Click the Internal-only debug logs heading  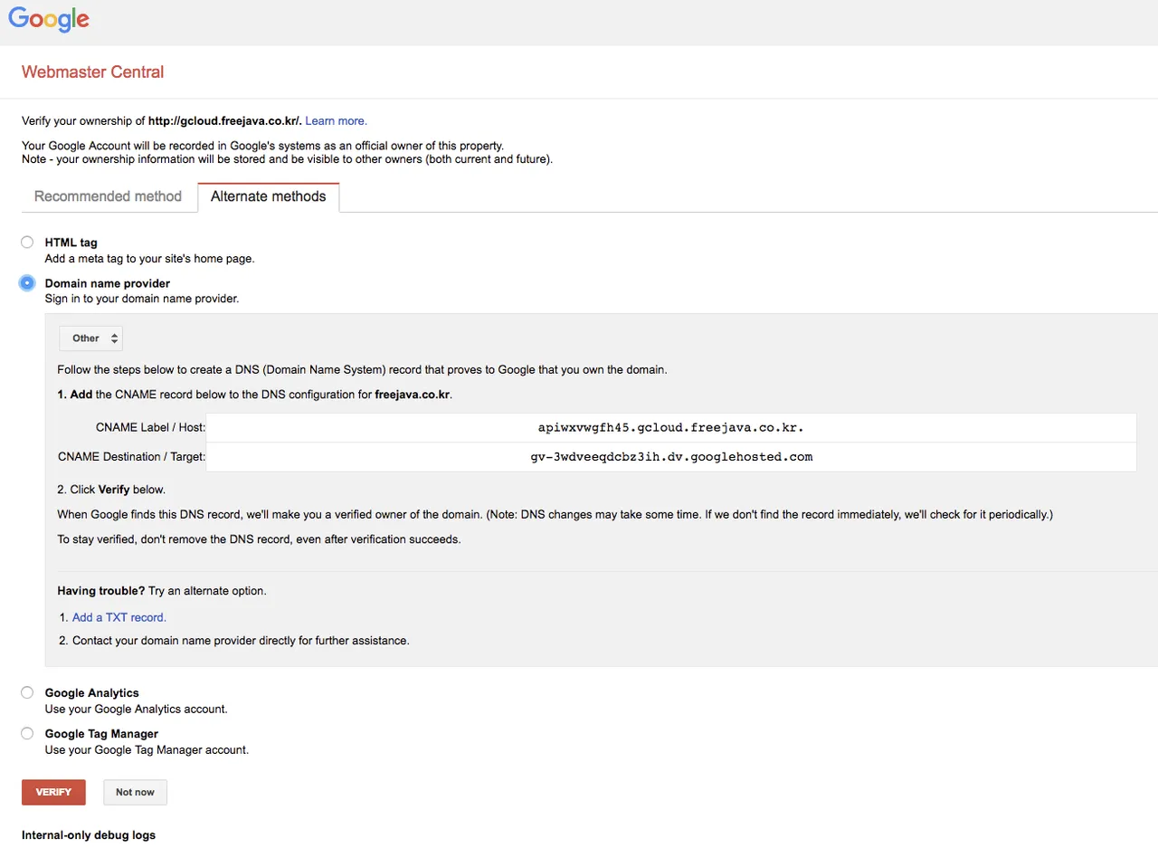(x=89, y=835)
